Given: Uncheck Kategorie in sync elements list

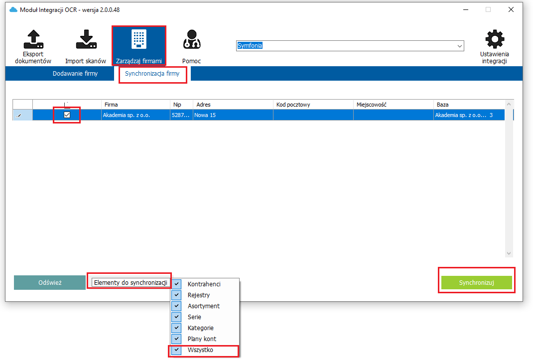Looking at the screenshot, I should coord(176,328).
